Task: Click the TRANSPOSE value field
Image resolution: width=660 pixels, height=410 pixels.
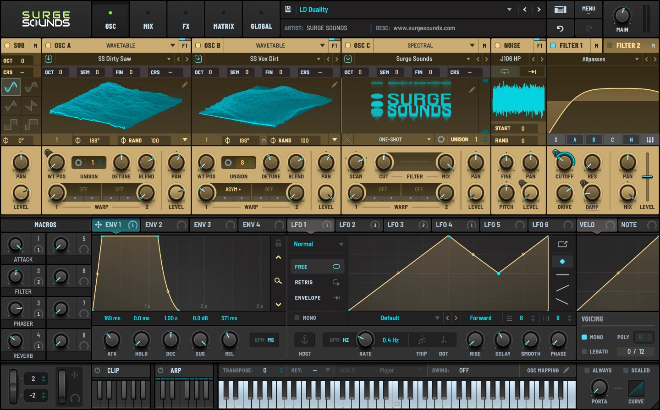Action: coord(265,370)
